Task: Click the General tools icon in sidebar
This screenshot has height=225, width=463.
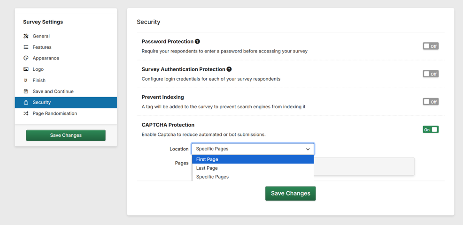Action: click(x=26, y=36)
